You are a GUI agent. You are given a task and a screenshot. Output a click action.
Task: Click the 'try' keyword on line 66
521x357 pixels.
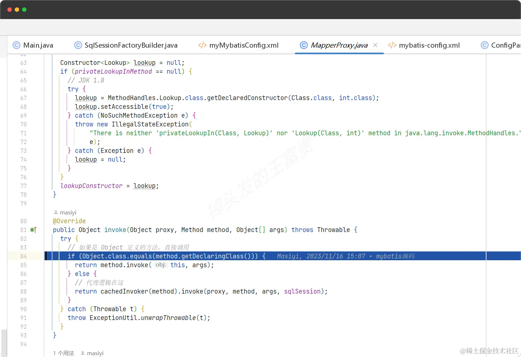pos(73,89)
